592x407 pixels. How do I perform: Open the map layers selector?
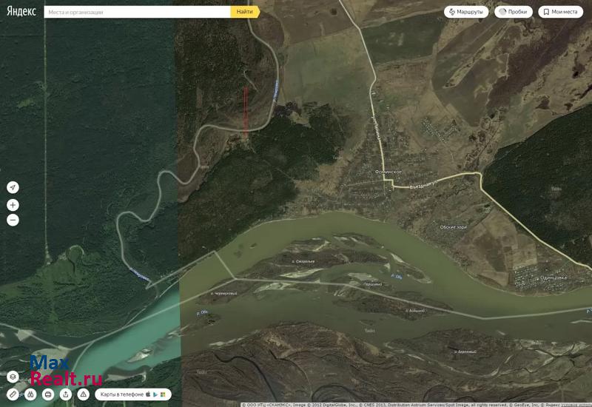(13, 376)
